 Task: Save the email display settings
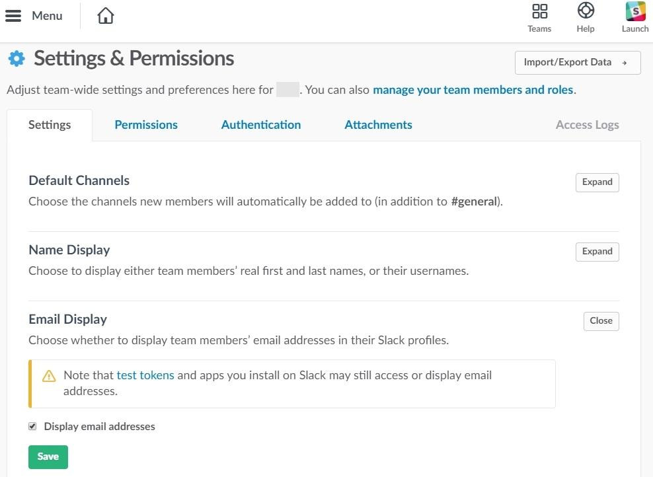(48, 457)
